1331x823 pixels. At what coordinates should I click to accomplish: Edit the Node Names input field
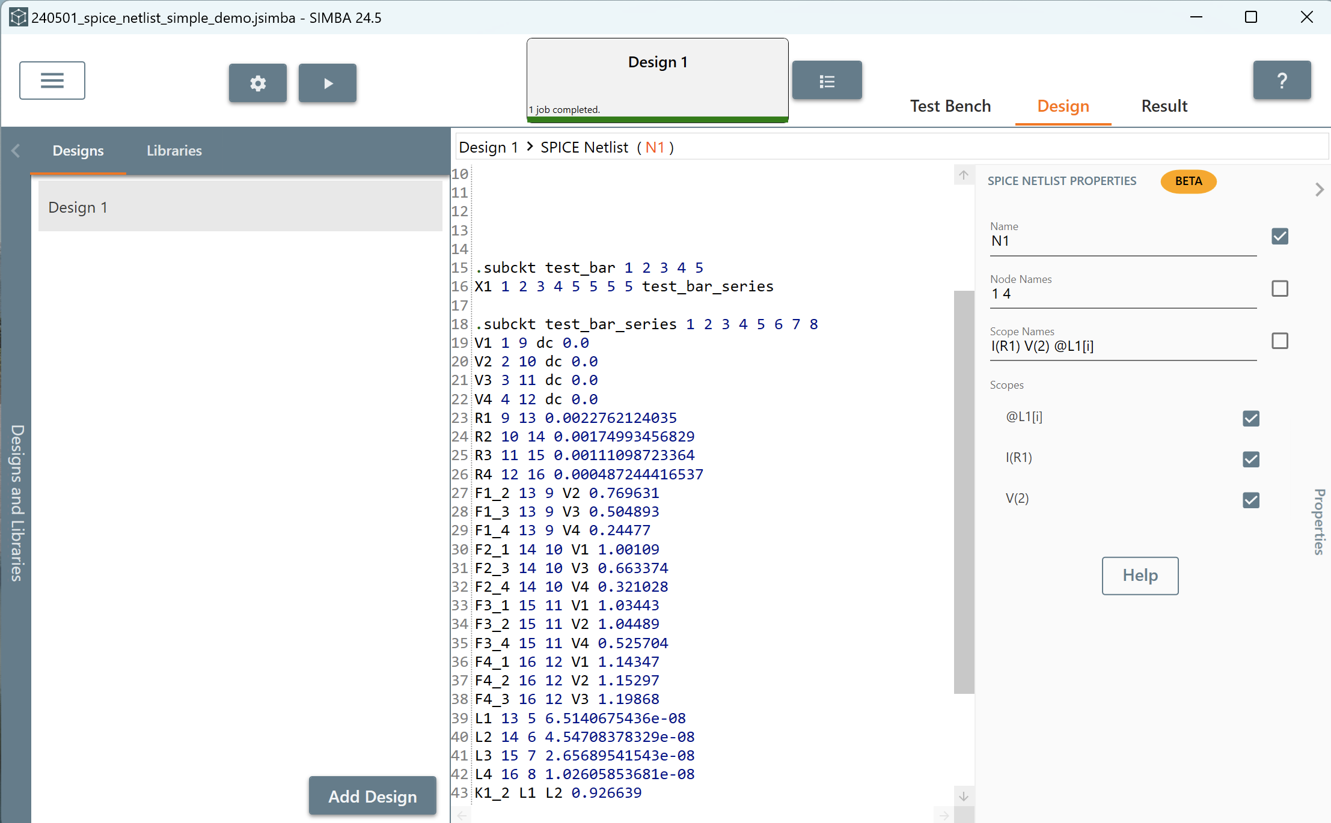[1123, 294]
